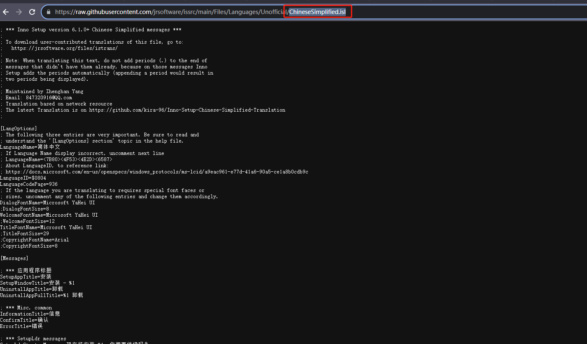The image size is (587, 344).
Task: Select the ConfirmTitle=确认 entry
Action: click(x=23, y=320)
